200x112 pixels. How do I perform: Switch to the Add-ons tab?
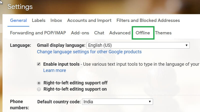pyautogui.click(x=80, y=33)
